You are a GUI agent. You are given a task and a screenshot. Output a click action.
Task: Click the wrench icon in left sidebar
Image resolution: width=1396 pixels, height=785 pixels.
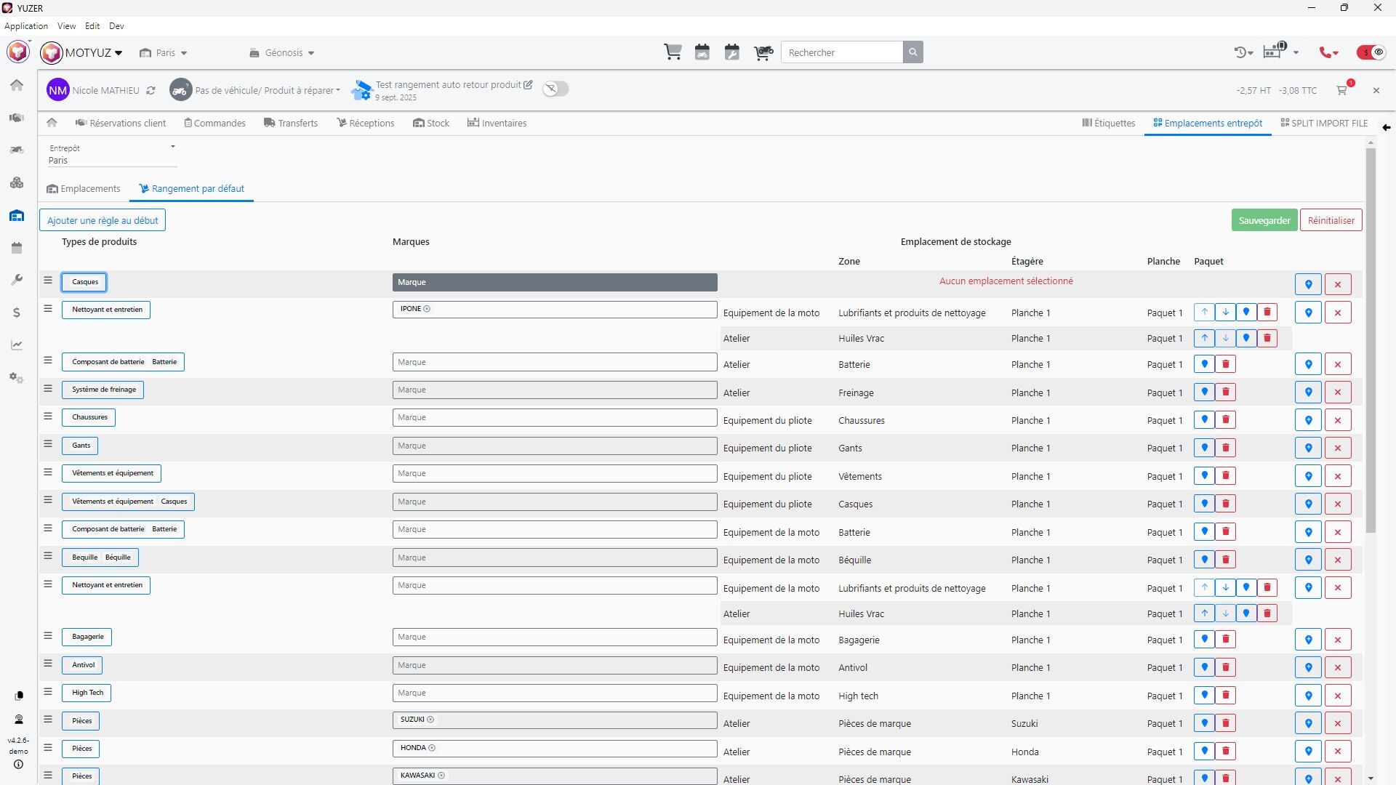coord(17,280)
